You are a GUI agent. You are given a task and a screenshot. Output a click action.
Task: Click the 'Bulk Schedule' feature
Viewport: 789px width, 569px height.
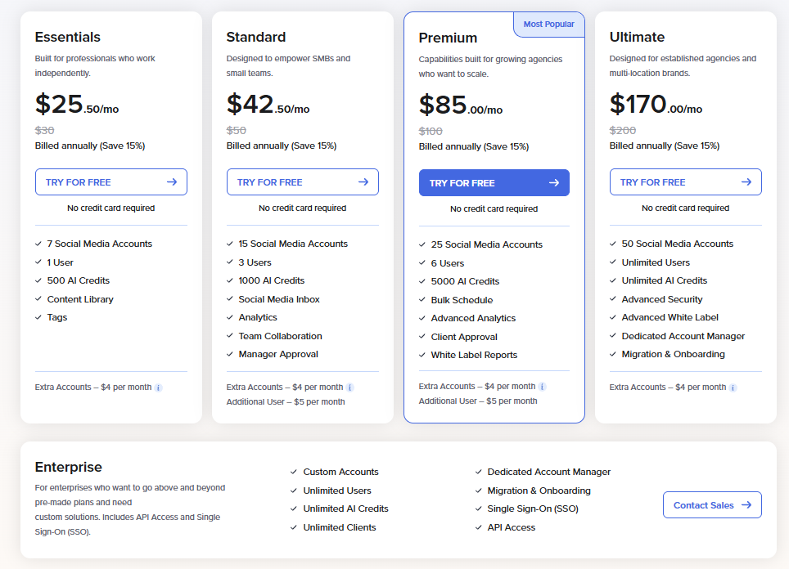462,300
